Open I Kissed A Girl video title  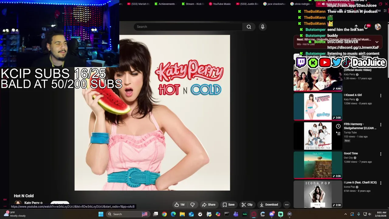click(x=353, y=95)
